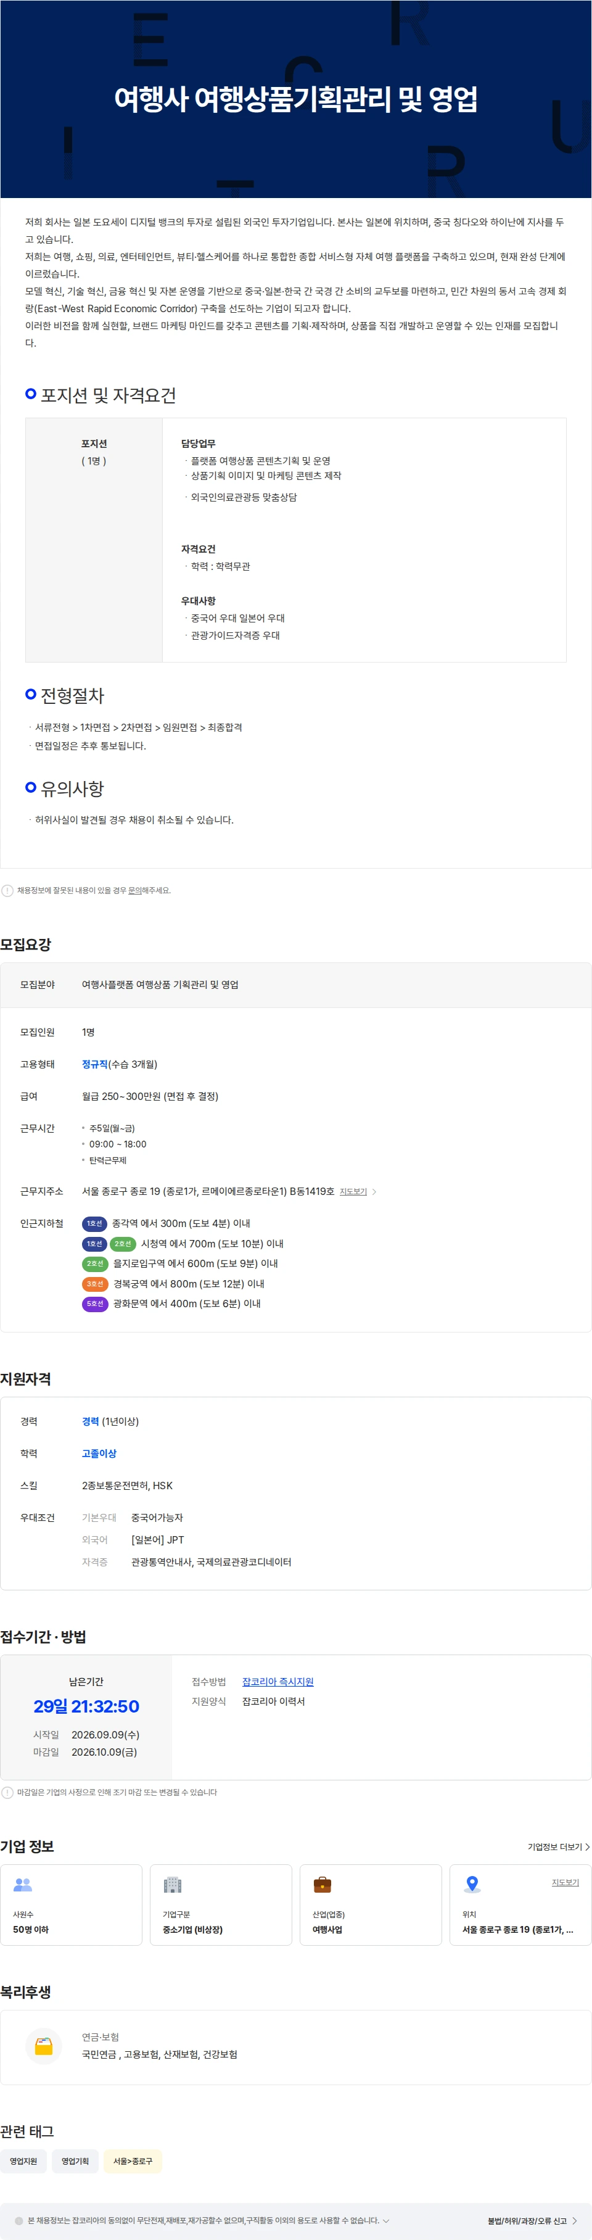Click the gray circle icon in footer notice

point(19,2221)
